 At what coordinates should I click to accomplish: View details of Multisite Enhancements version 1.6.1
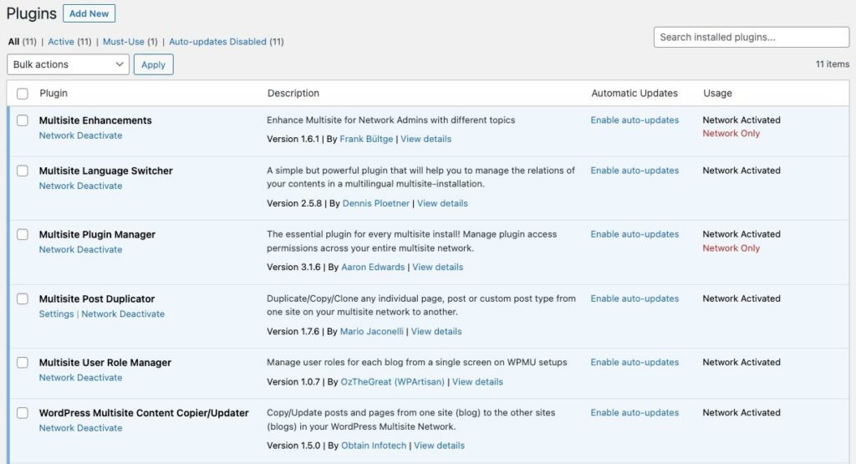(426, 139)
